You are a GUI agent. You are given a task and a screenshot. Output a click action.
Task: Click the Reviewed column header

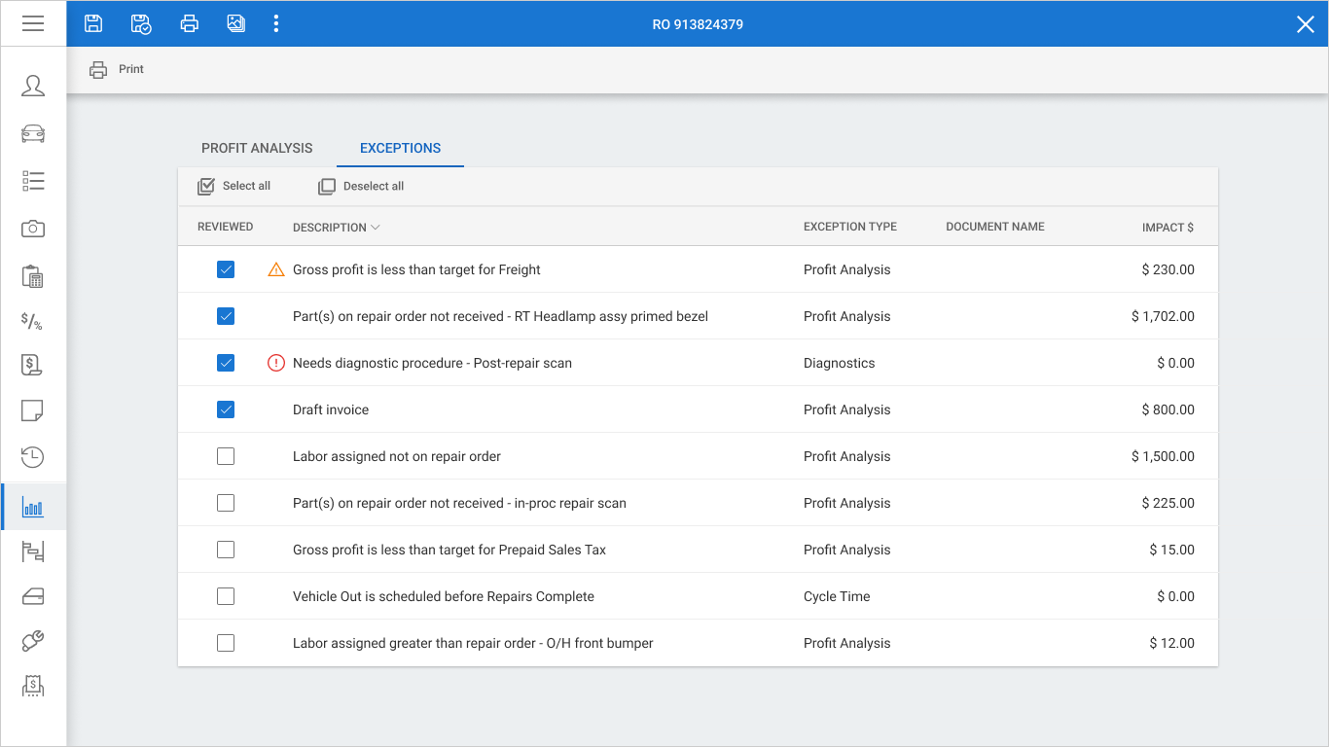(x=225, y=227)
